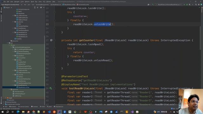The height and width of the screenshot is (114, 203).
Task: Click the Windows Start button
Action: [x=3, y=112]
